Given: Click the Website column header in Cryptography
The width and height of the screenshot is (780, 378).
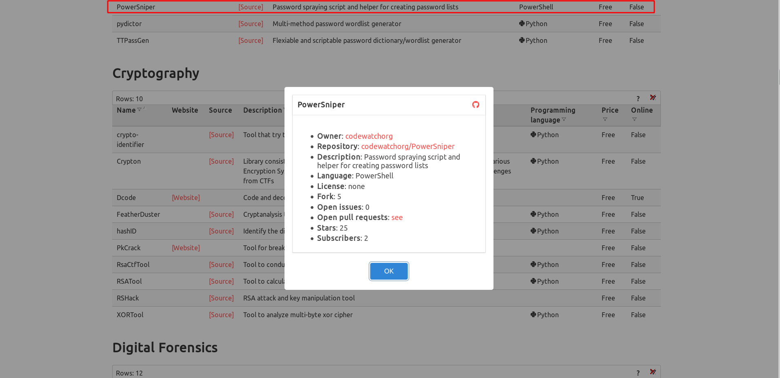Looking at the screenshot, I should [x=185, y=110].
